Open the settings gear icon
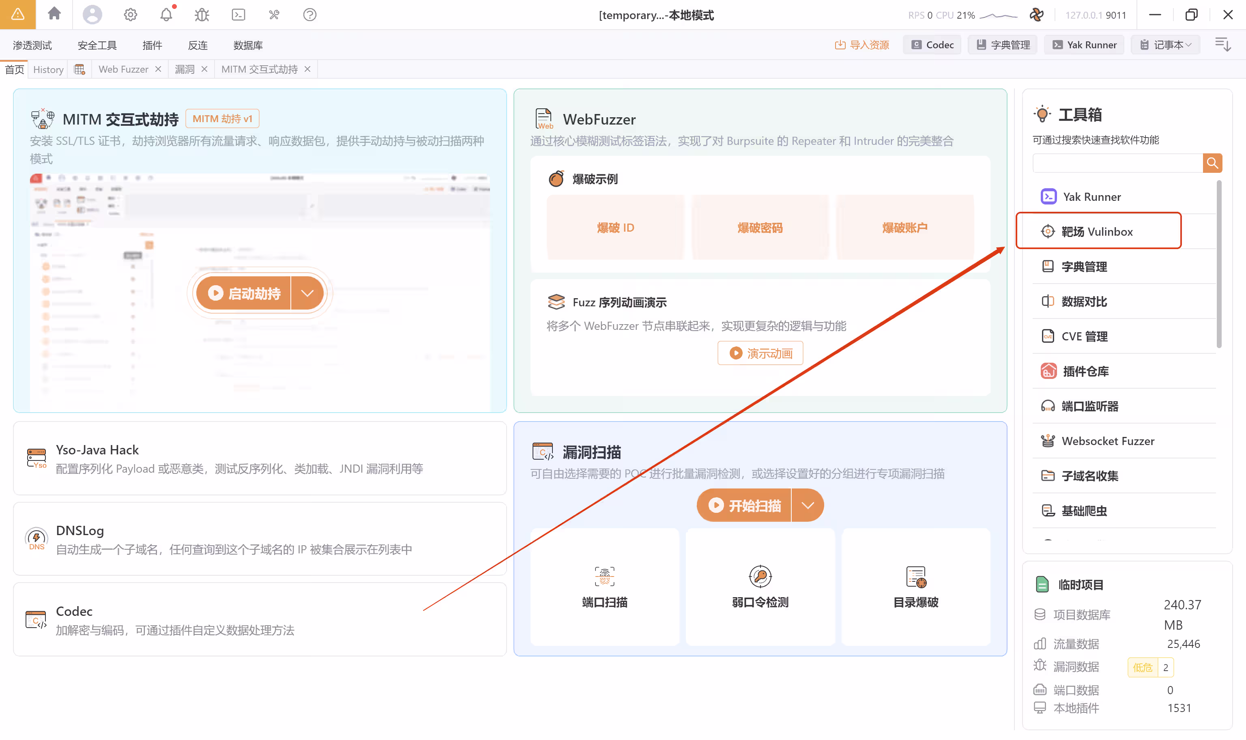The image size is (1246, 740). [131, 15]
